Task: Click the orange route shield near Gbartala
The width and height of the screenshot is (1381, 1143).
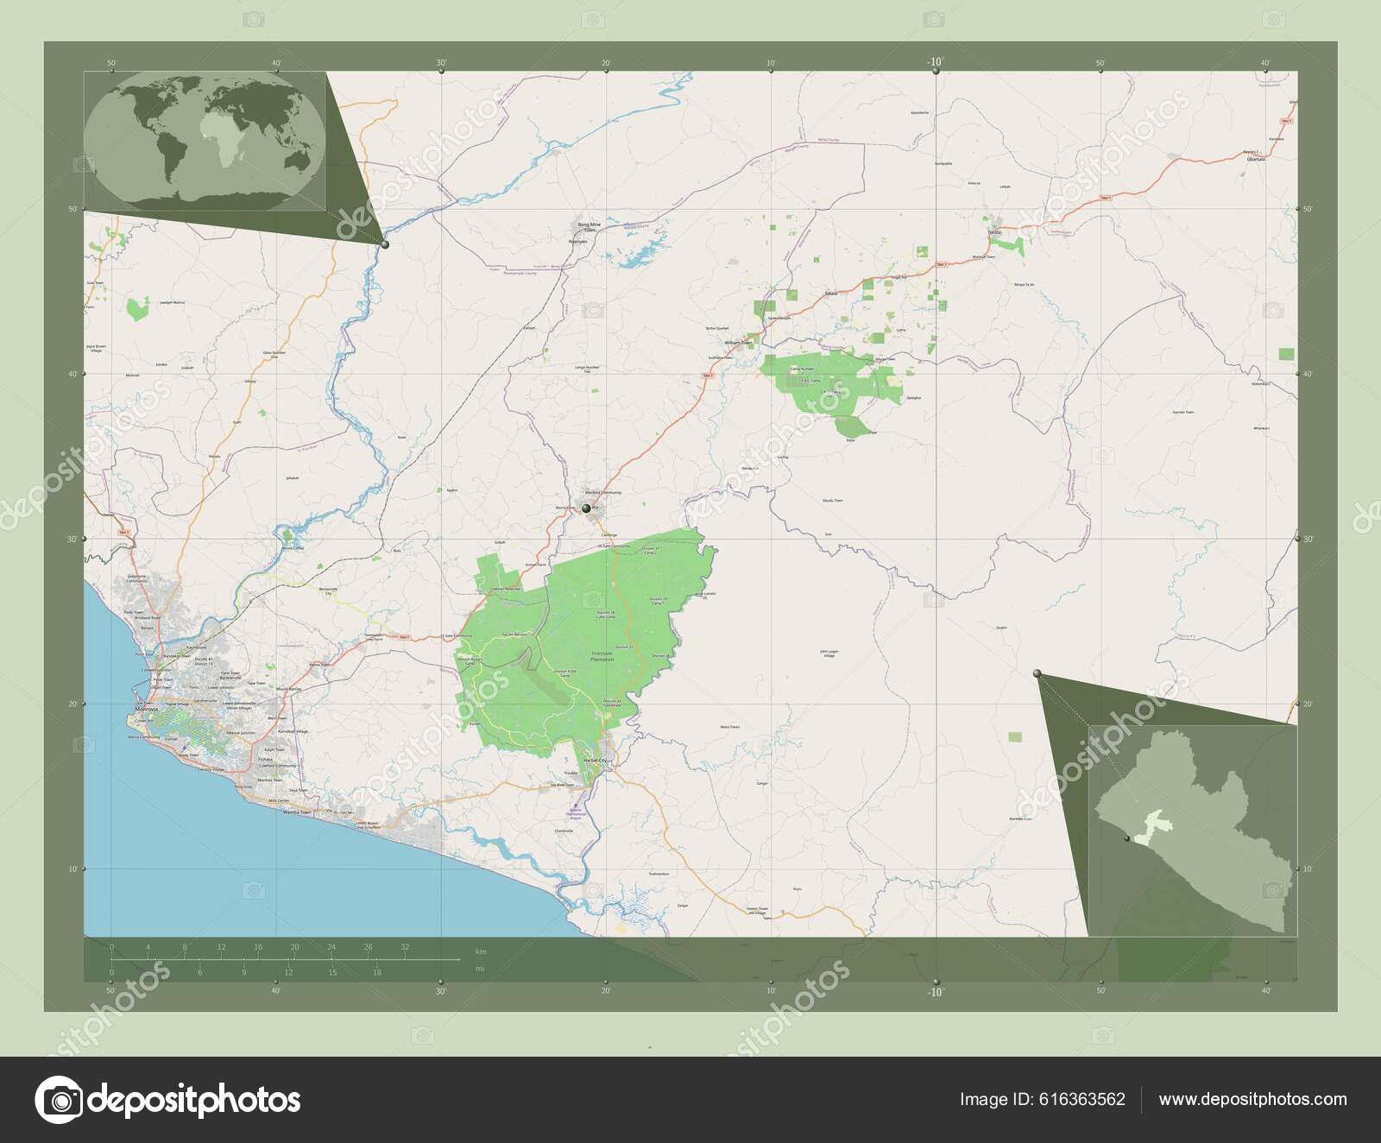Action: click(1286, 121)
